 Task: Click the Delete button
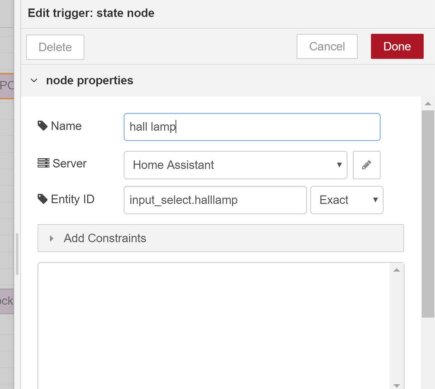point(55,47)
